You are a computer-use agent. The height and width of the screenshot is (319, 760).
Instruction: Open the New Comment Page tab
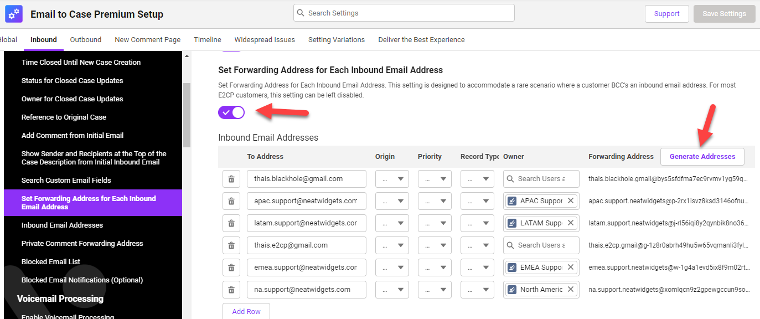(148, 40)
